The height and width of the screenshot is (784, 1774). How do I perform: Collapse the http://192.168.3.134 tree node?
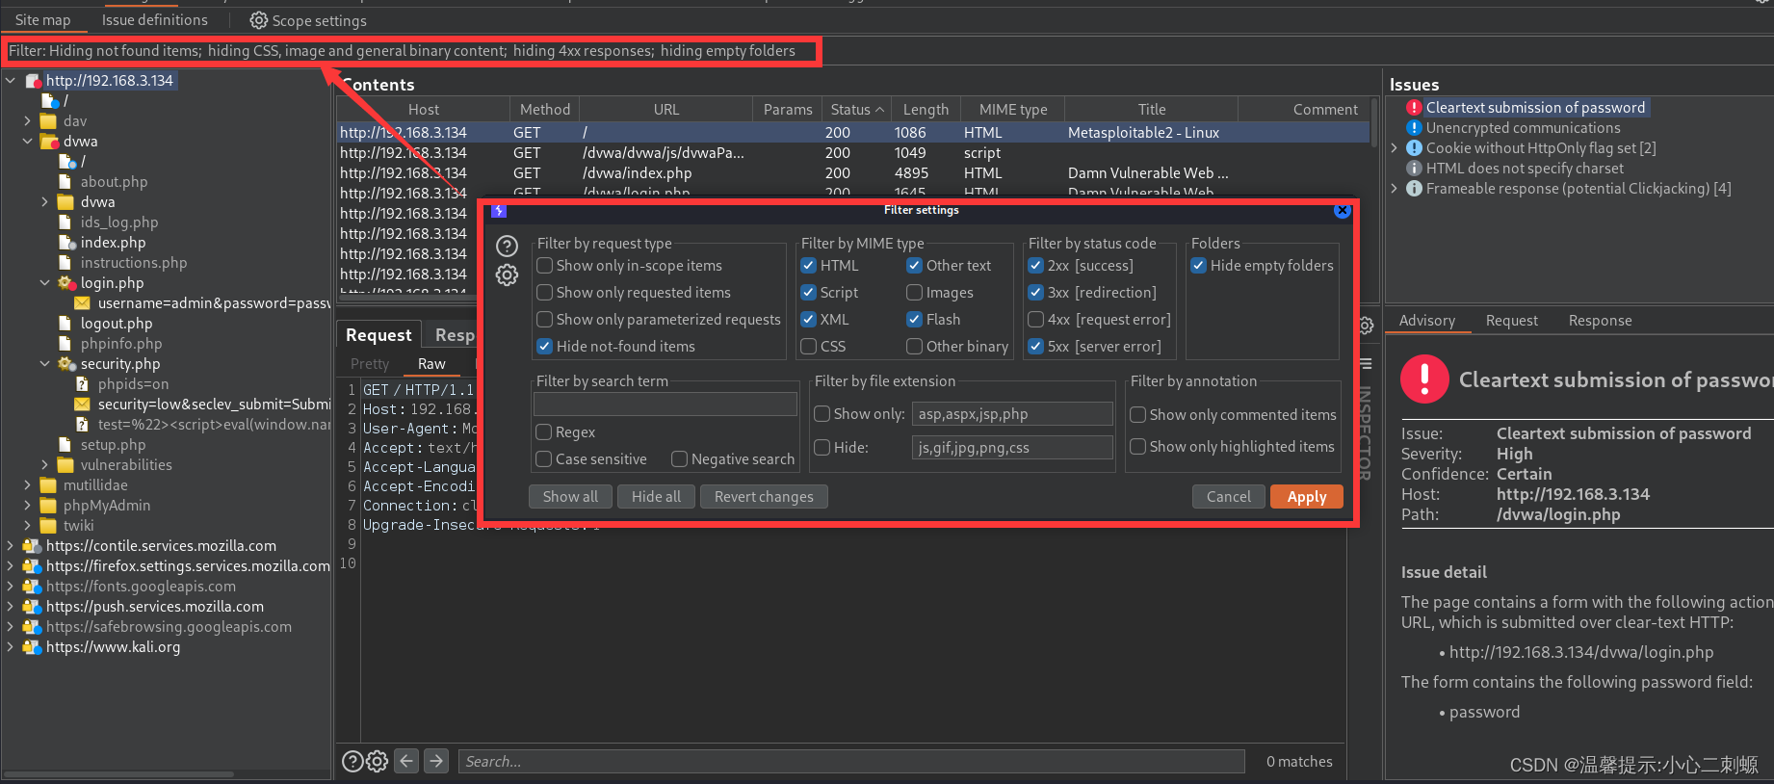pyautogui.click(x=11, y=81)
